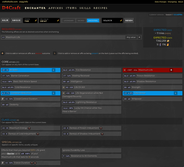
Task: Visit the arpg.info link
Action: pos(23,2)
